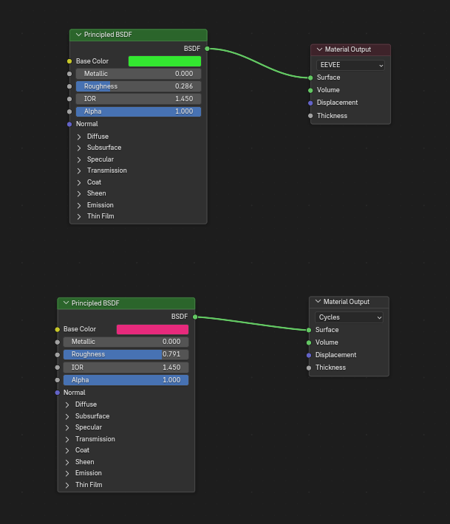
Task: Click the yellow Base Color socket, top node
Action: point(69,61)
